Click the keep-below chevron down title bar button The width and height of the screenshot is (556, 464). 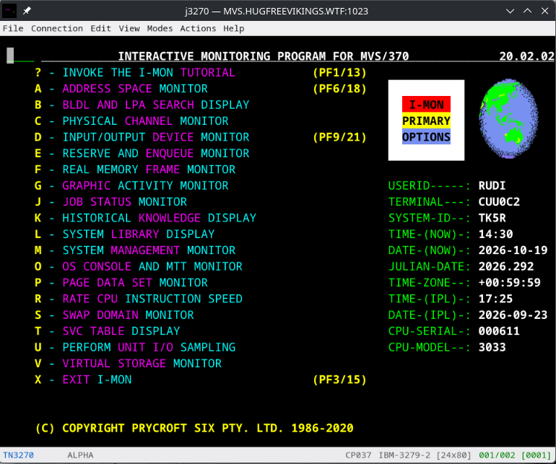511,11
